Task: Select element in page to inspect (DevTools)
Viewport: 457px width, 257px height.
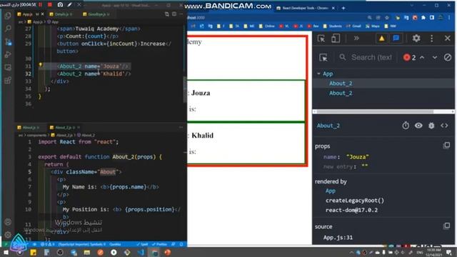Action: pos(321,39)
